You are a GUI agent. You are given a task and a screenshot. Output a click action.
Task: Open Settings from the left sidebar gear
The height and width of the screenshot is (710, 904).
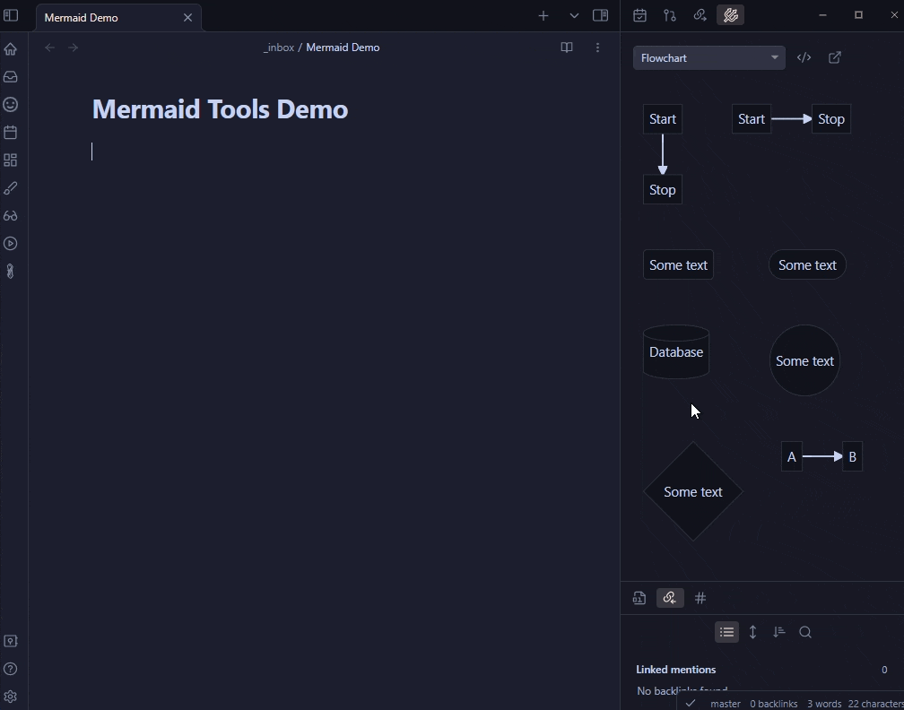click(x=11, y=697)
